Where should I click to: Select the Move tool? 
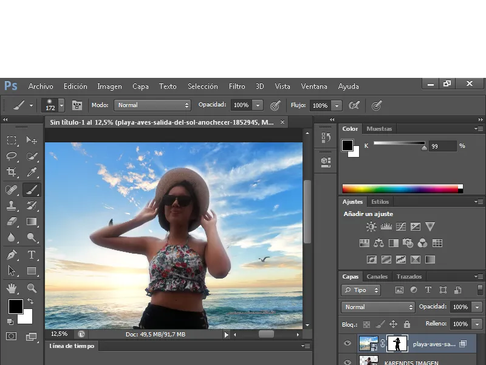tap(32, 141)
